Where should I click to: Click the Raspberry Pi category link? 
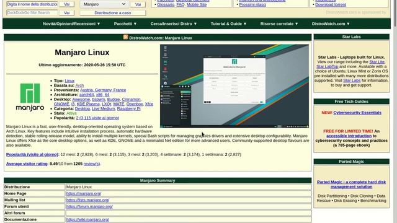pos(128,109)
